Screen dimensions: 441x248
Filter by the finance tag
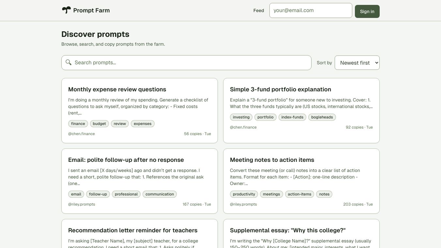tap(78, 124)
